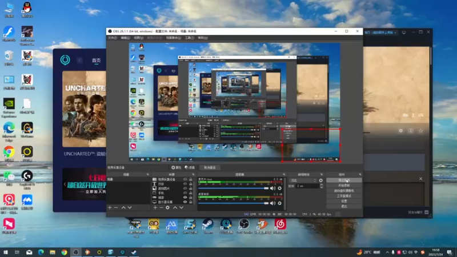This screenshot has height=257, width=457.
Task: Open the Steam desktop shortcut icon
Action: pos(208,226)
